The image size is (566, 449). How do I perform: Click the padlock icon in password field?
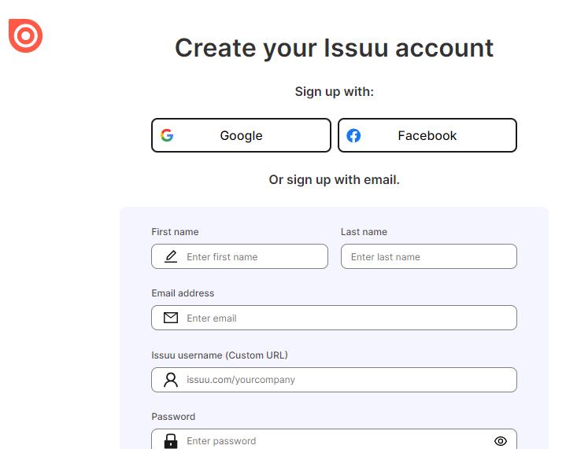(x=171, y=440)
